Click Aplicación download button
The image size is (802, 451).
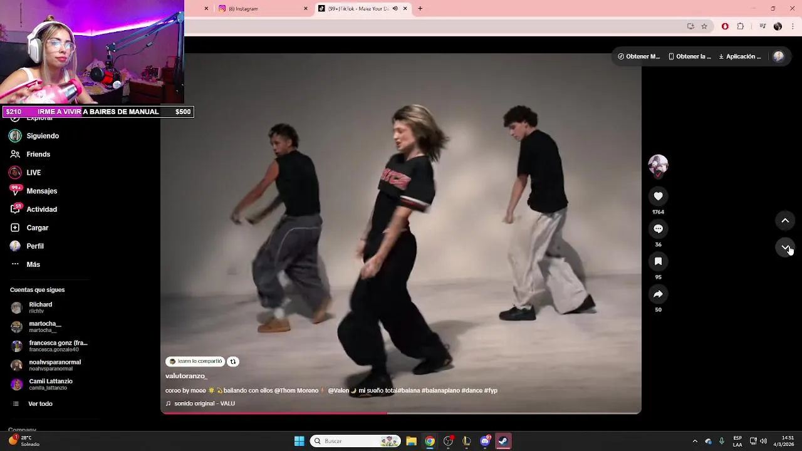tap(740, 56)
